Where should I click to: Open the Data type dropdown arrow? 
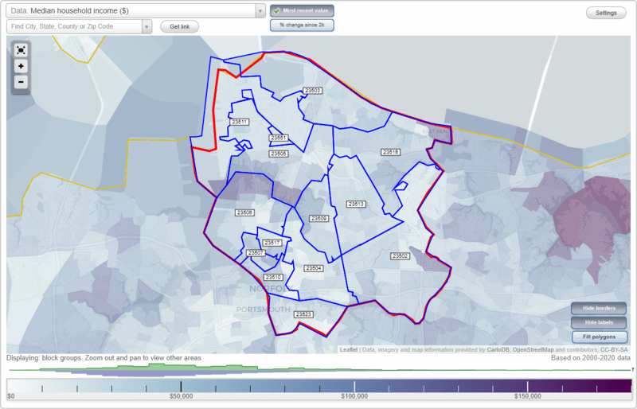pos(260,11)
